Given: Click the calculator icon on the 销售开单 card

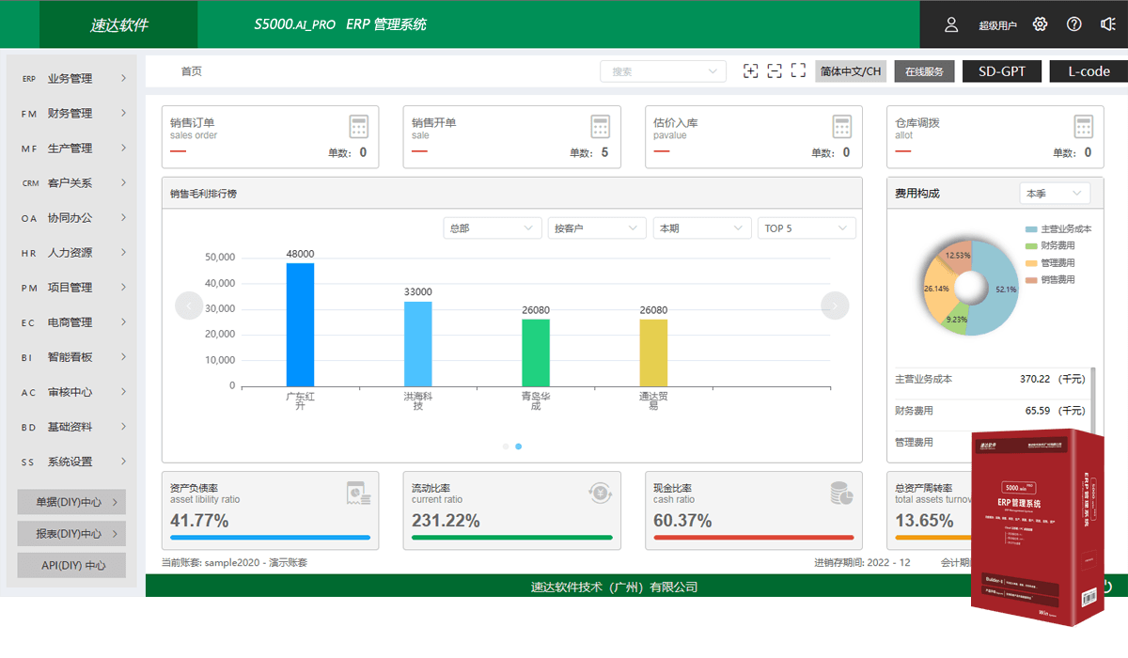Looking at the screenshot, I should pyautogui.click(x=600, y=126).
